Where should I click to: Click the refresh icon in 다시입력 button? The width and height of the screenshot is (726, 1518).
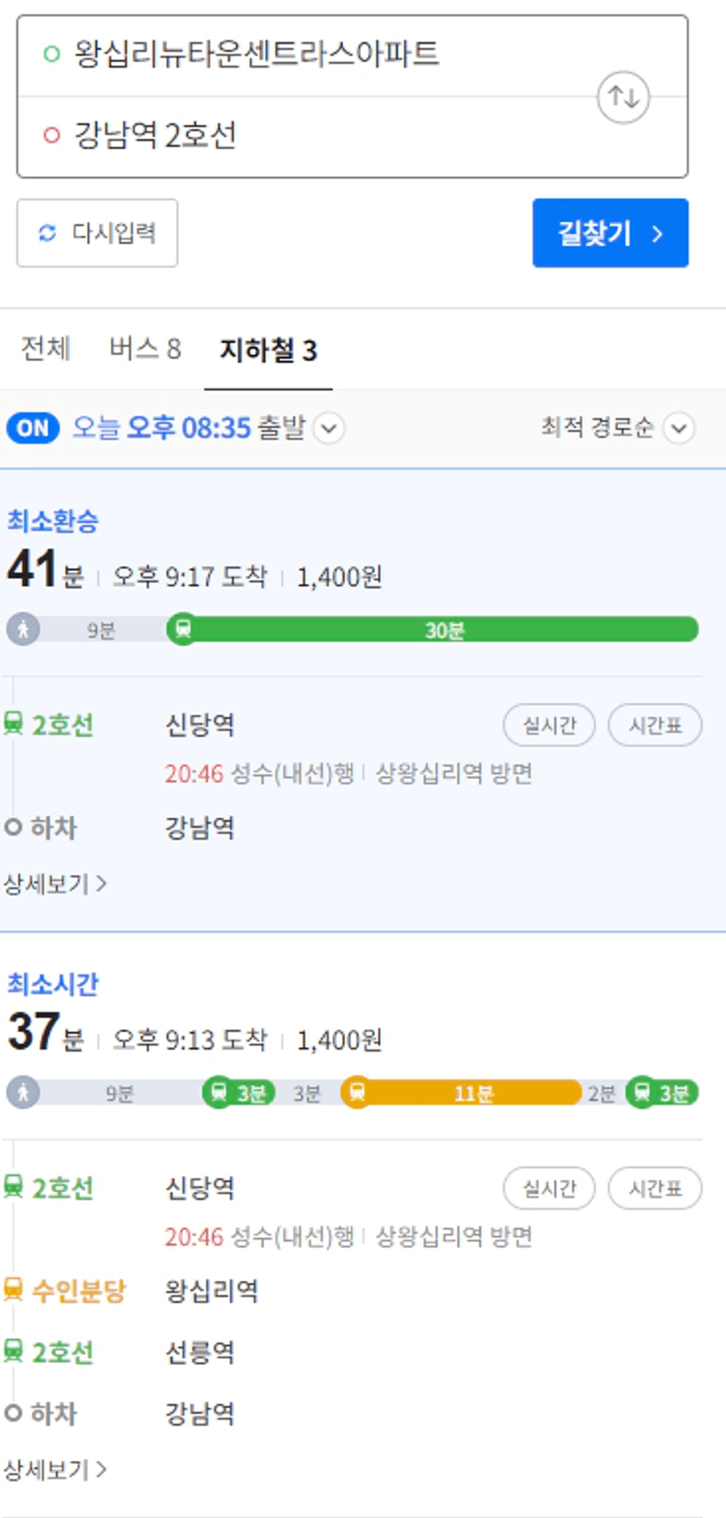pos(47,233)
